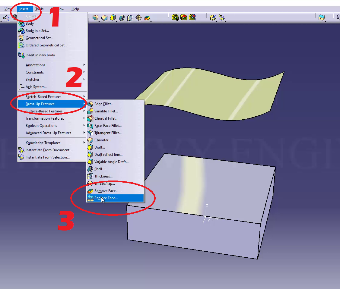This screenshot has height=289, width=340.
Task: Expand the Sketch-Based Features submenu
Action: coord(43,97)
